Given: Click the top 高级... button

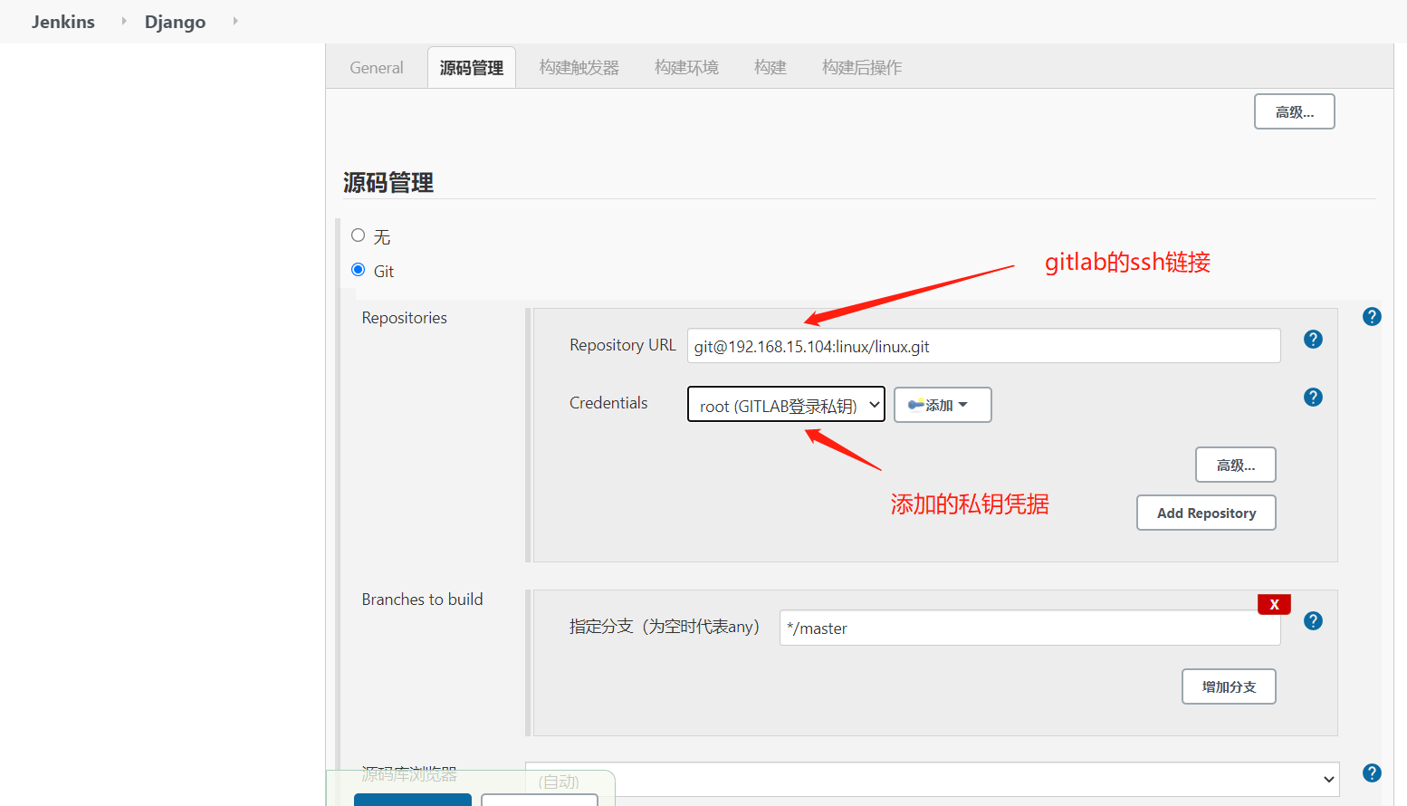Looking at the screenshot, I should [x=1295, y=111].
